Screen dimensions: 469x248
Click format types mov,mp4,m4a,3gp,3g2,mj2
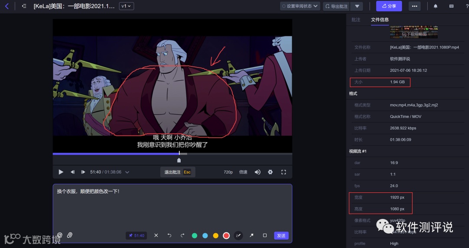(414, 105)
